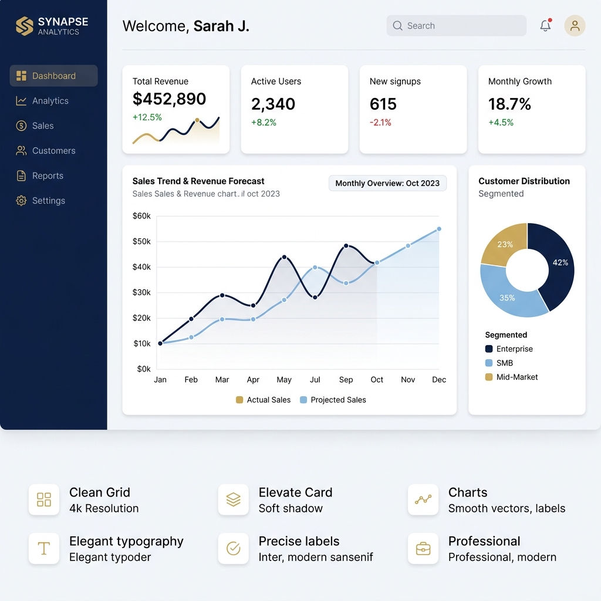Click the Settings gear icon

[21, 201]
